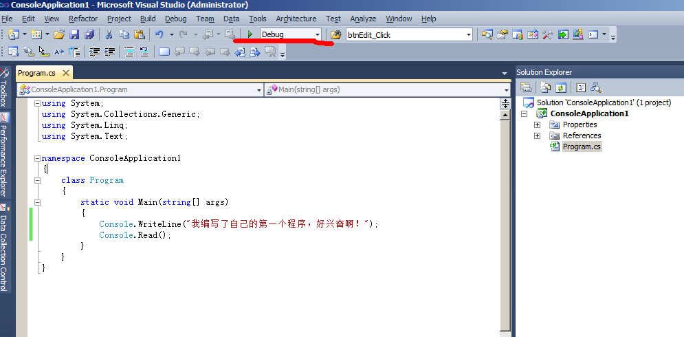Open the Performance Explorer side tab
Screen dimensions: 684x337
point(4,155)
